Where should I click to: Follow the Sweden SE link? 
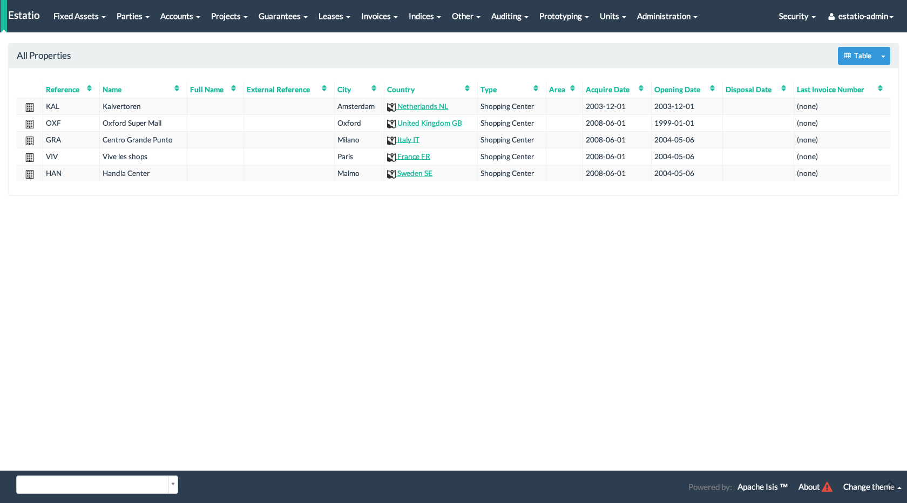pos(415,174)
